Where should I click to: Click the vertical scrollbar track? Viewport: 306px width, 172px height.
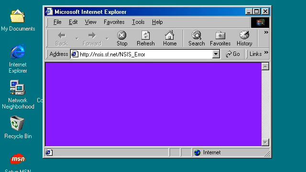pos(265,104)
